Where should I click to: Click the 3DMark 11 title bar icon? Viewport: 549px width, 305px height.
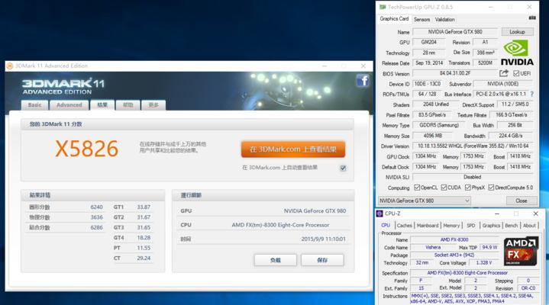pos(10,66)
